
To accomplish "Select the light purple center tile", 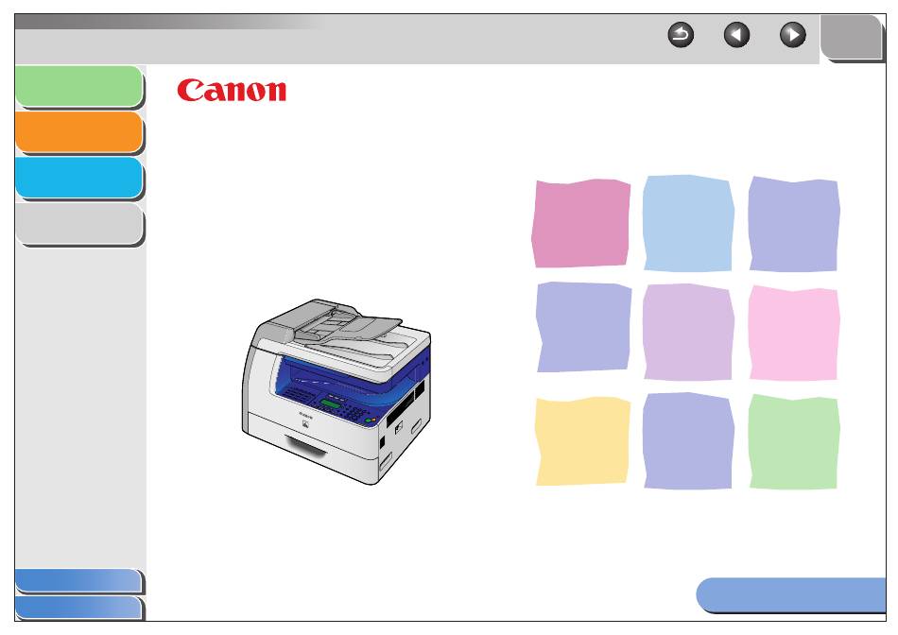I will tap(688, 332).
